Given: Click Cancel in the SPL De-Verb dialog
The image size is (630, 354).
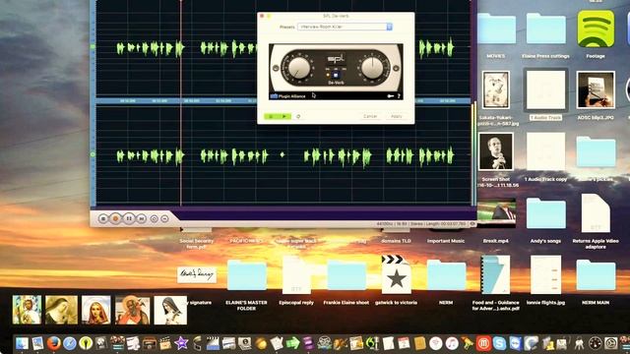Looking at the screenshot, I should [x=370, y=116].
